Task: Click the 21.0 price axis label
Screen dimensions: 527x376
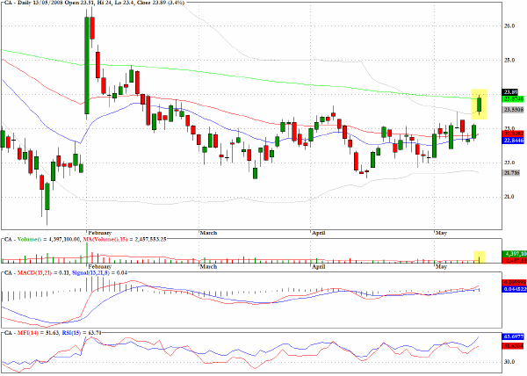Action: point(509,197)
